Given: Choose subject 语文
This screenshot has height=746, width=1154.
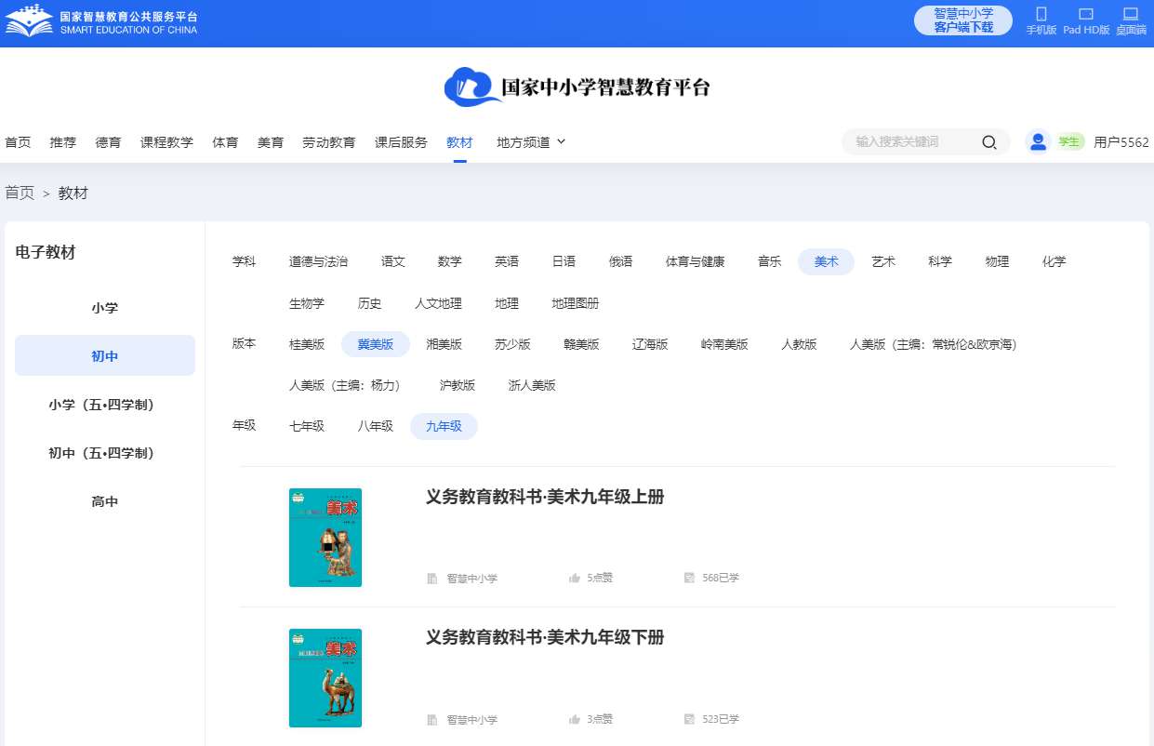Looking at the screenshot, I should (x=393, y=262).
